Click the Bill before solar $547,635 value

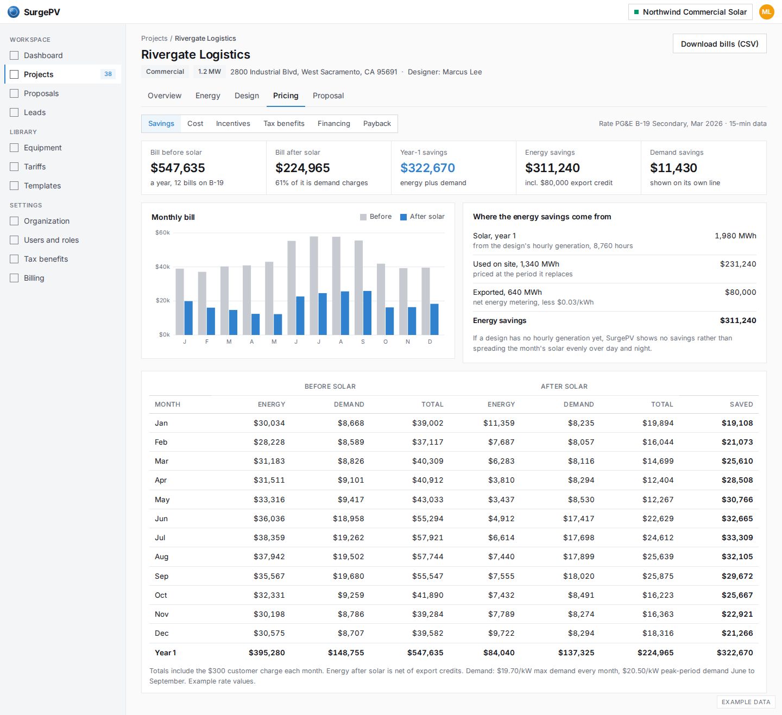click(x=178, y=168)
